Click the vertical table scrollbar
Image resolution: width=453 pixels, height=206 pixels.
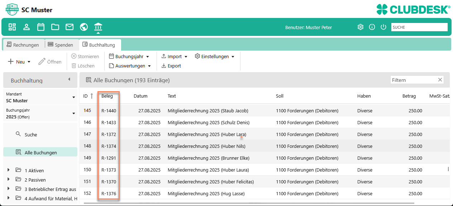tap(448, 169)
